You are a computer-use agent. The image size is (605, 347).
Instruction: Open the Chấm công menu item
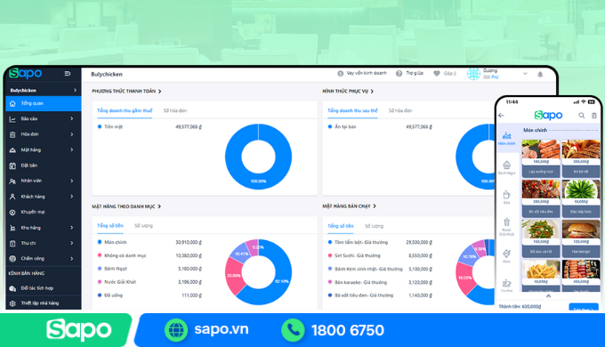point(44,259)
